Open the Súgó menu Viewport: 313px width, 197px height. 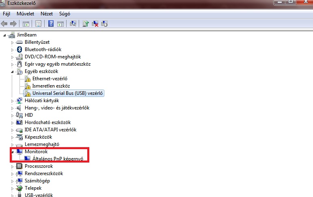[65, 14]
